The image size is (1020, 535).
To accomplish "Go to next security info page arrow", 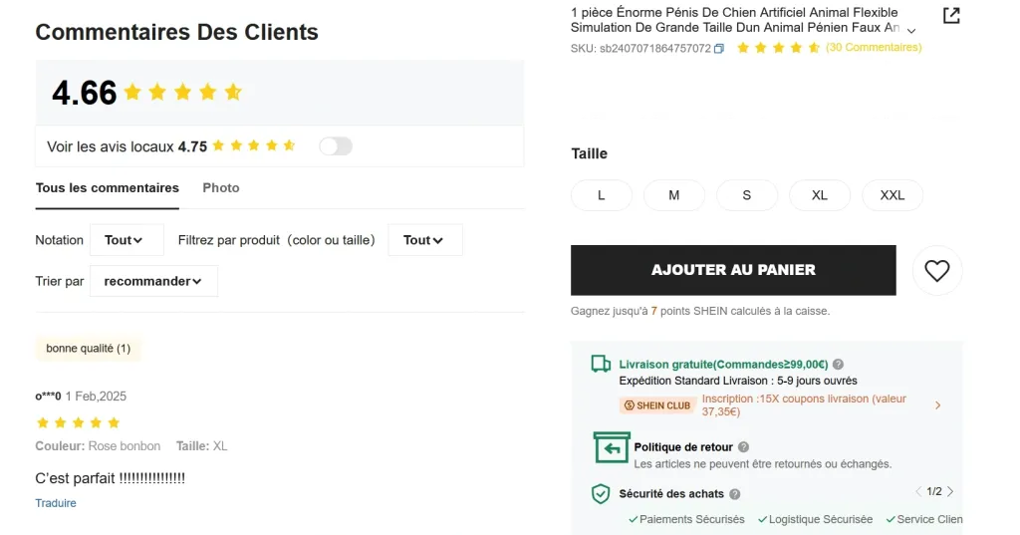I will click(x=950, y=491).
